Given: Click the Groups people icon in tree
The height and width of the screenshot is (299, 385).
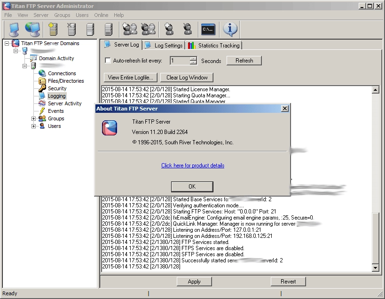Looking at the screenshot, I should [42, 118].
